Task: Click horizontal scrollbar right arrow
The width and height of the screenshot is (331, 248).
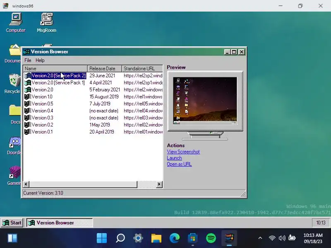Action: pyautogui.click(x=159, y=184)
